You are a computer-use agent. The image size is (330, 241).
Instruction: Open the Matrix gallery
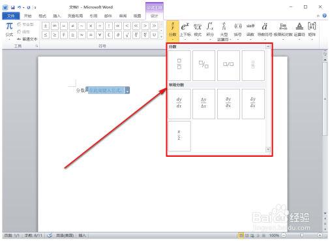coord(312,31)
